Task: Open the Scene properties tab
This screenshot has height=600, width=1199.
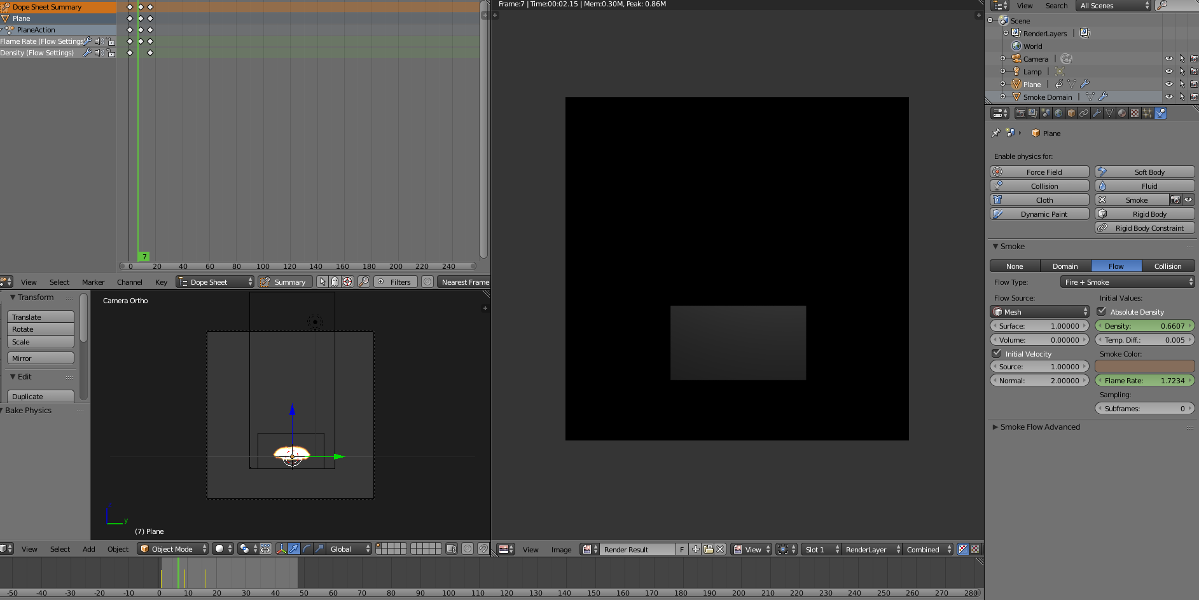Action: pos(1046,113)
